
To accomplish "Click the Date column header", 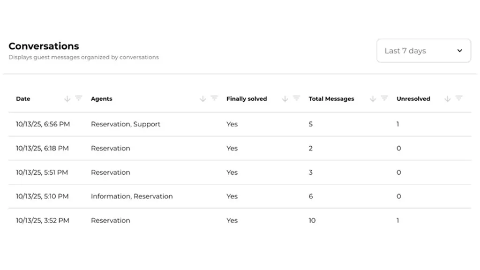I will point(23,99).
